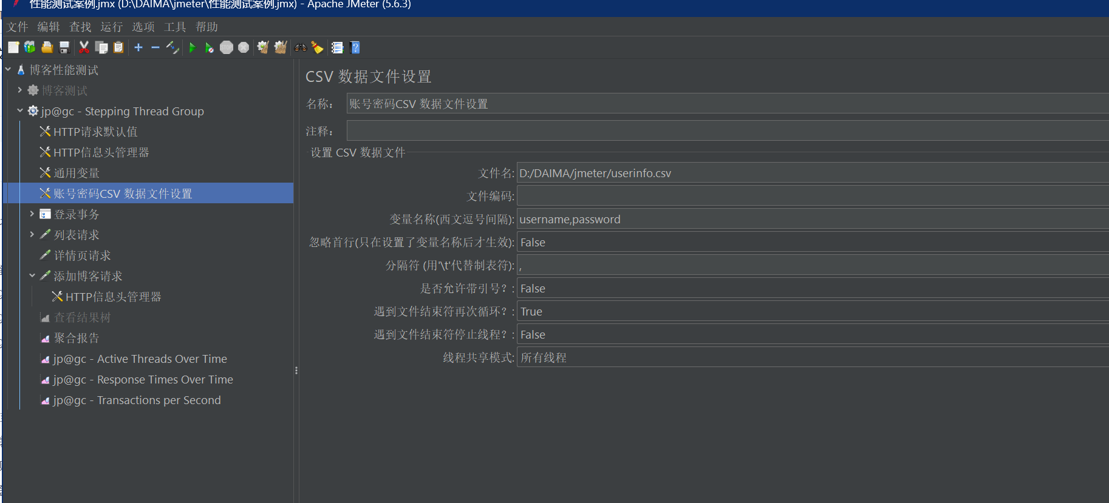Select the disabled 查看结果树 listener
This screenshot has width=1109, height=503.
(82, 317)
